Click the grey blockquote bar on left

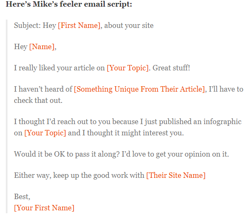click(7, 116)
